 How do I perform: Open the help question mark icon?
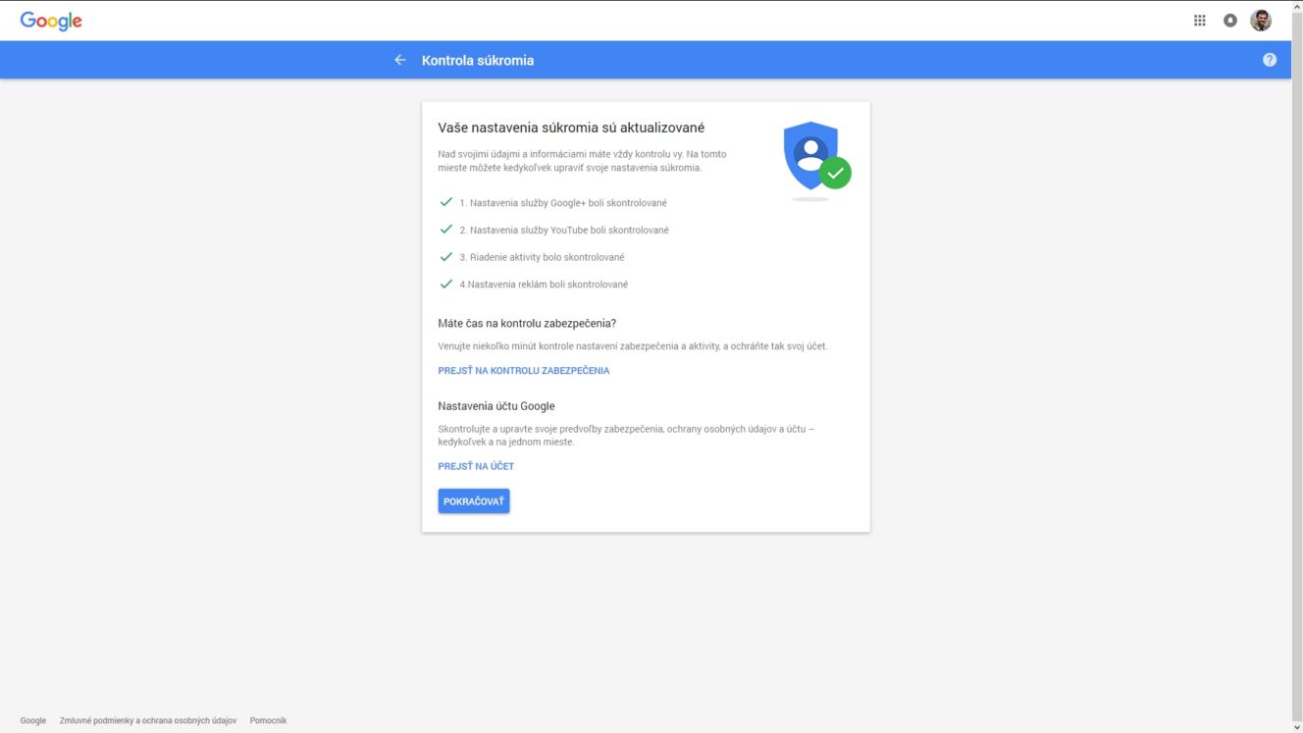pyautogui.click(x=1270, y=60)
